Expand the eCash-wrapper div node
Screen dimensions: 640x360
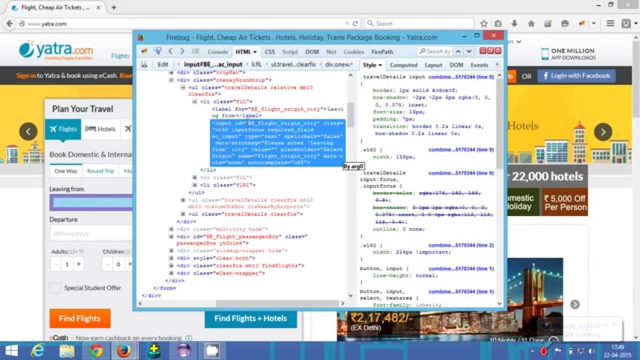point(171,273)
